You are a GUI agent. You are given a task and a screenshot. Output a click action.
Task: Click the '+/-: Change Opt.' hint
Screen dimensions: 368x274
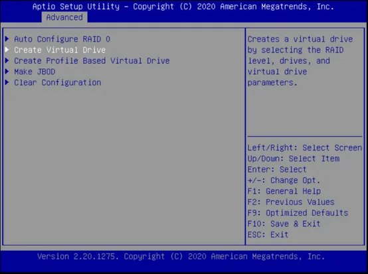coord(284,180)
